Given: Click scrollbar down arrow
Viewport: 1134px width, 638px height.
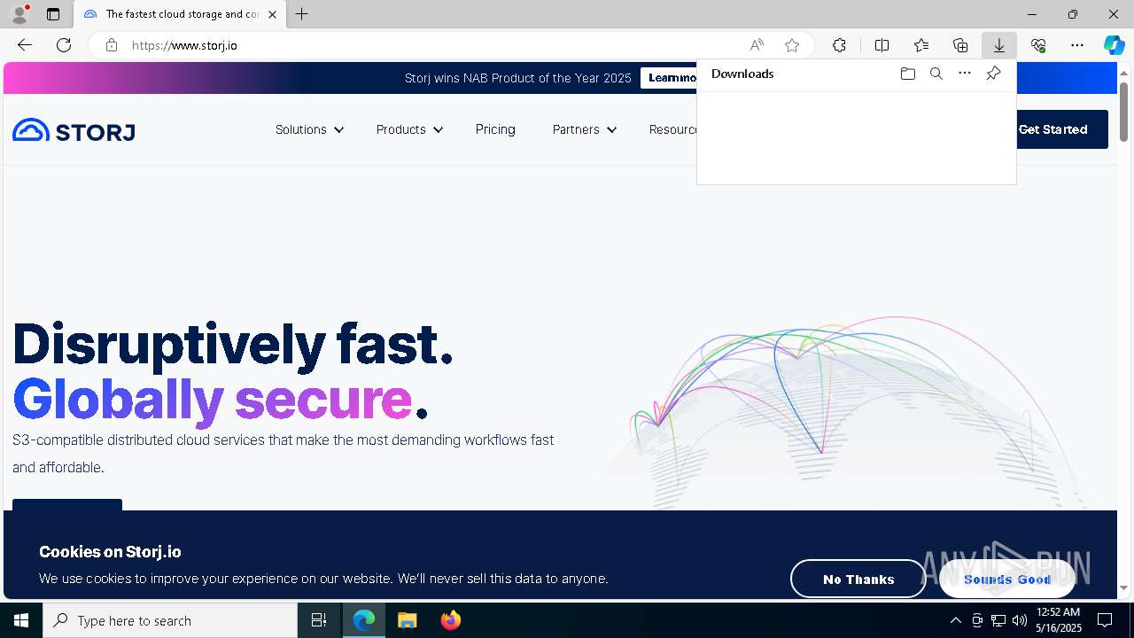Looking at the screenshot, I should (x=1123, y=587).
